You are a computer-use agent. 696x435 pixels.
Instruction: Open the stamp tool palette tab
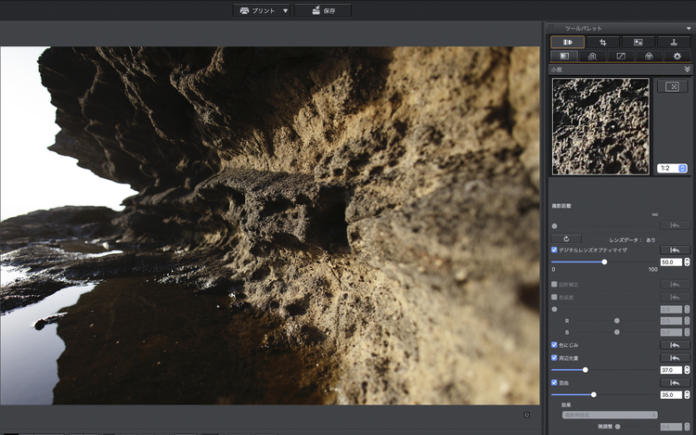coord(673,42)
